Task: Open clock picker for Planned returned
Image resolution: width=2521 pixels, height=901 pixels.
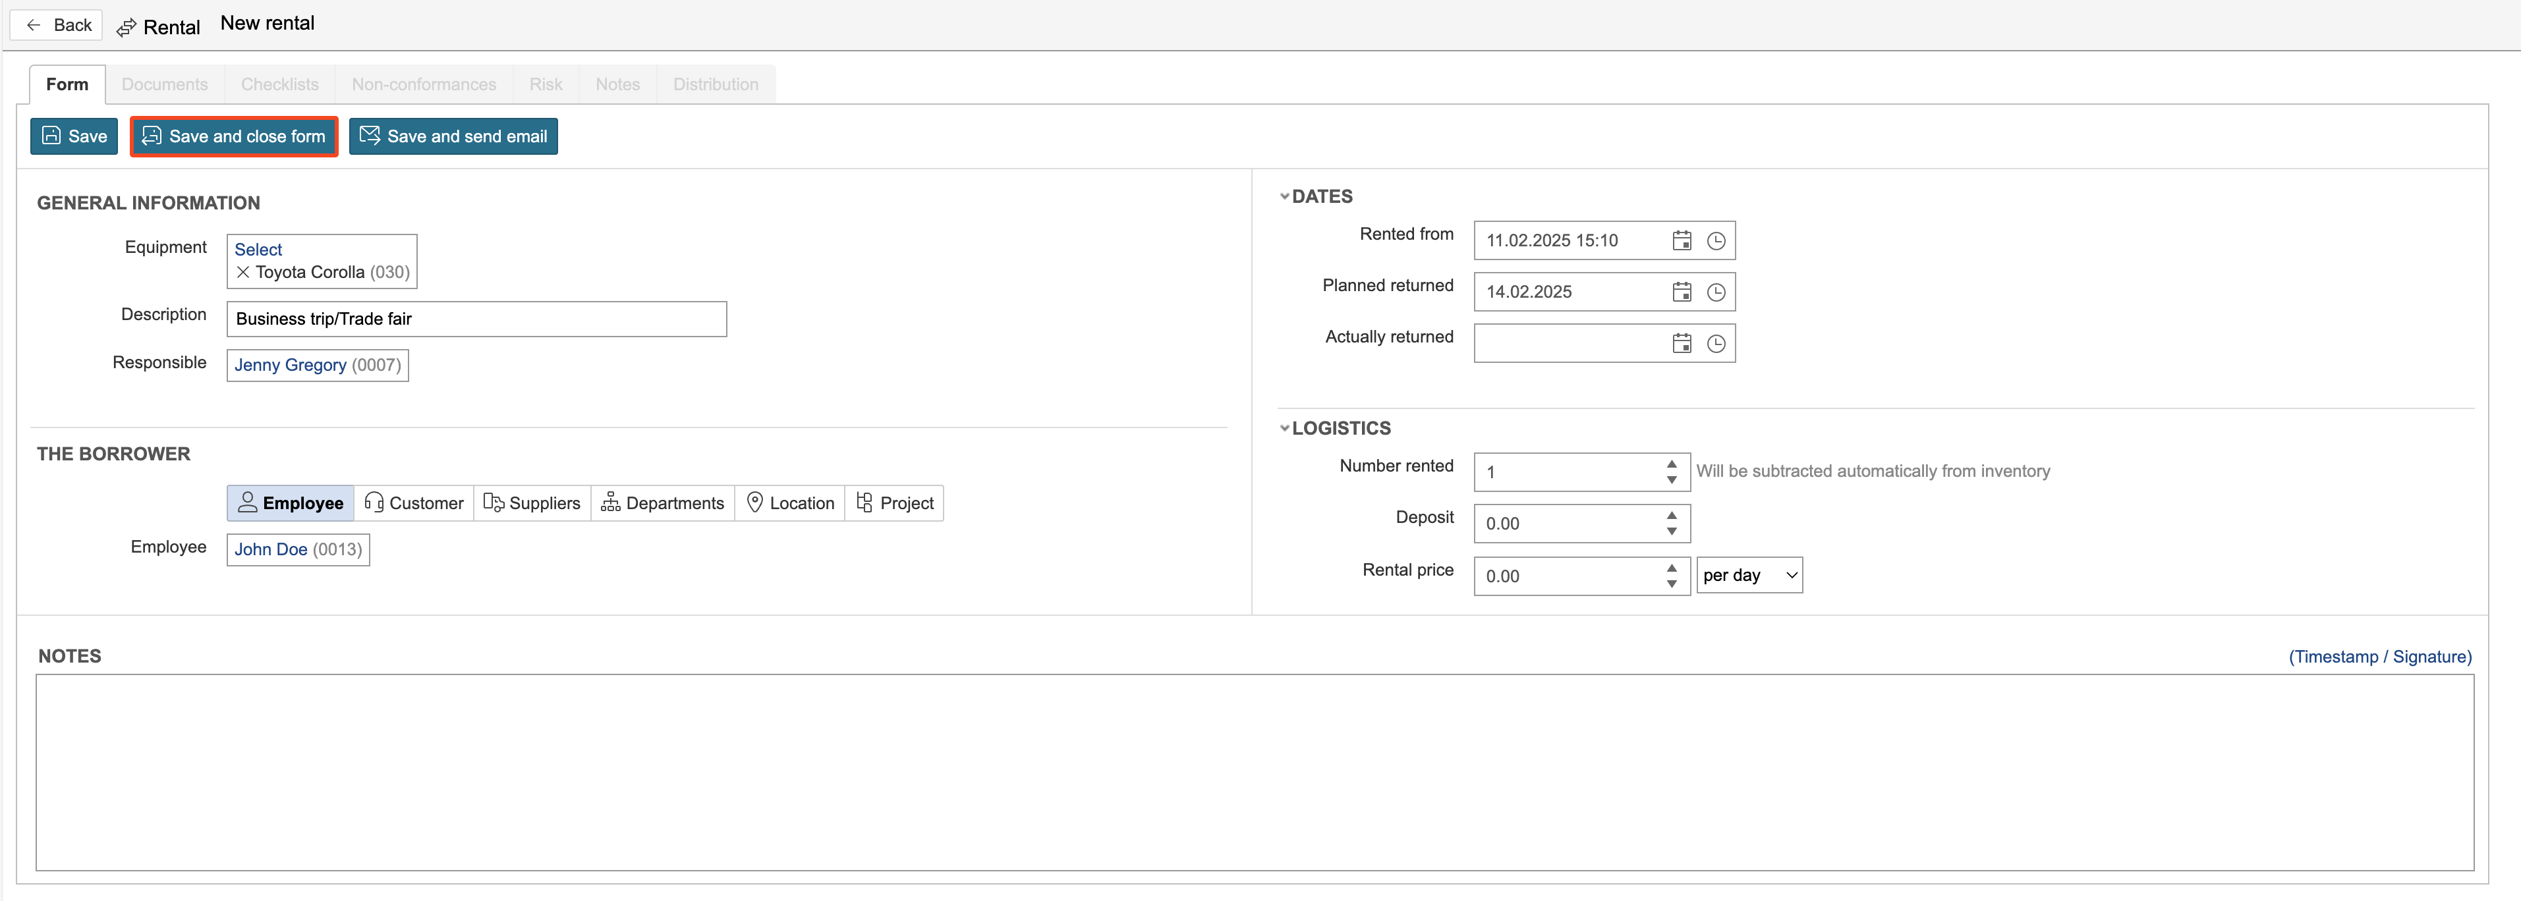Action: click(1716, 292)
